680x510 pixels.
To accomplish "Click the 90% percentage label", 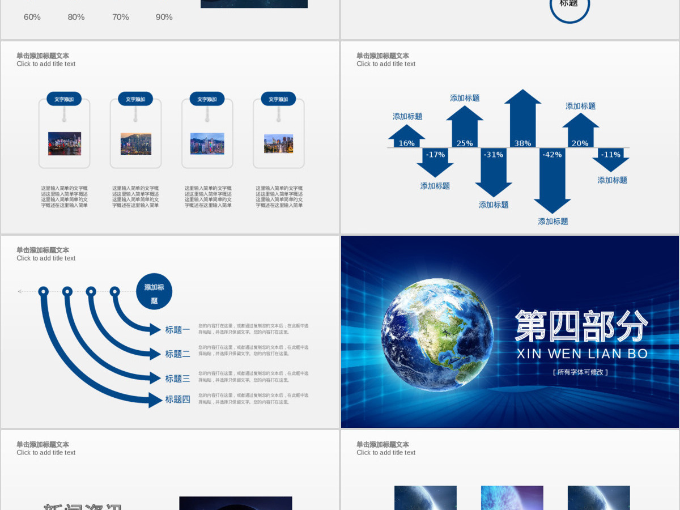I will (164, 17).
